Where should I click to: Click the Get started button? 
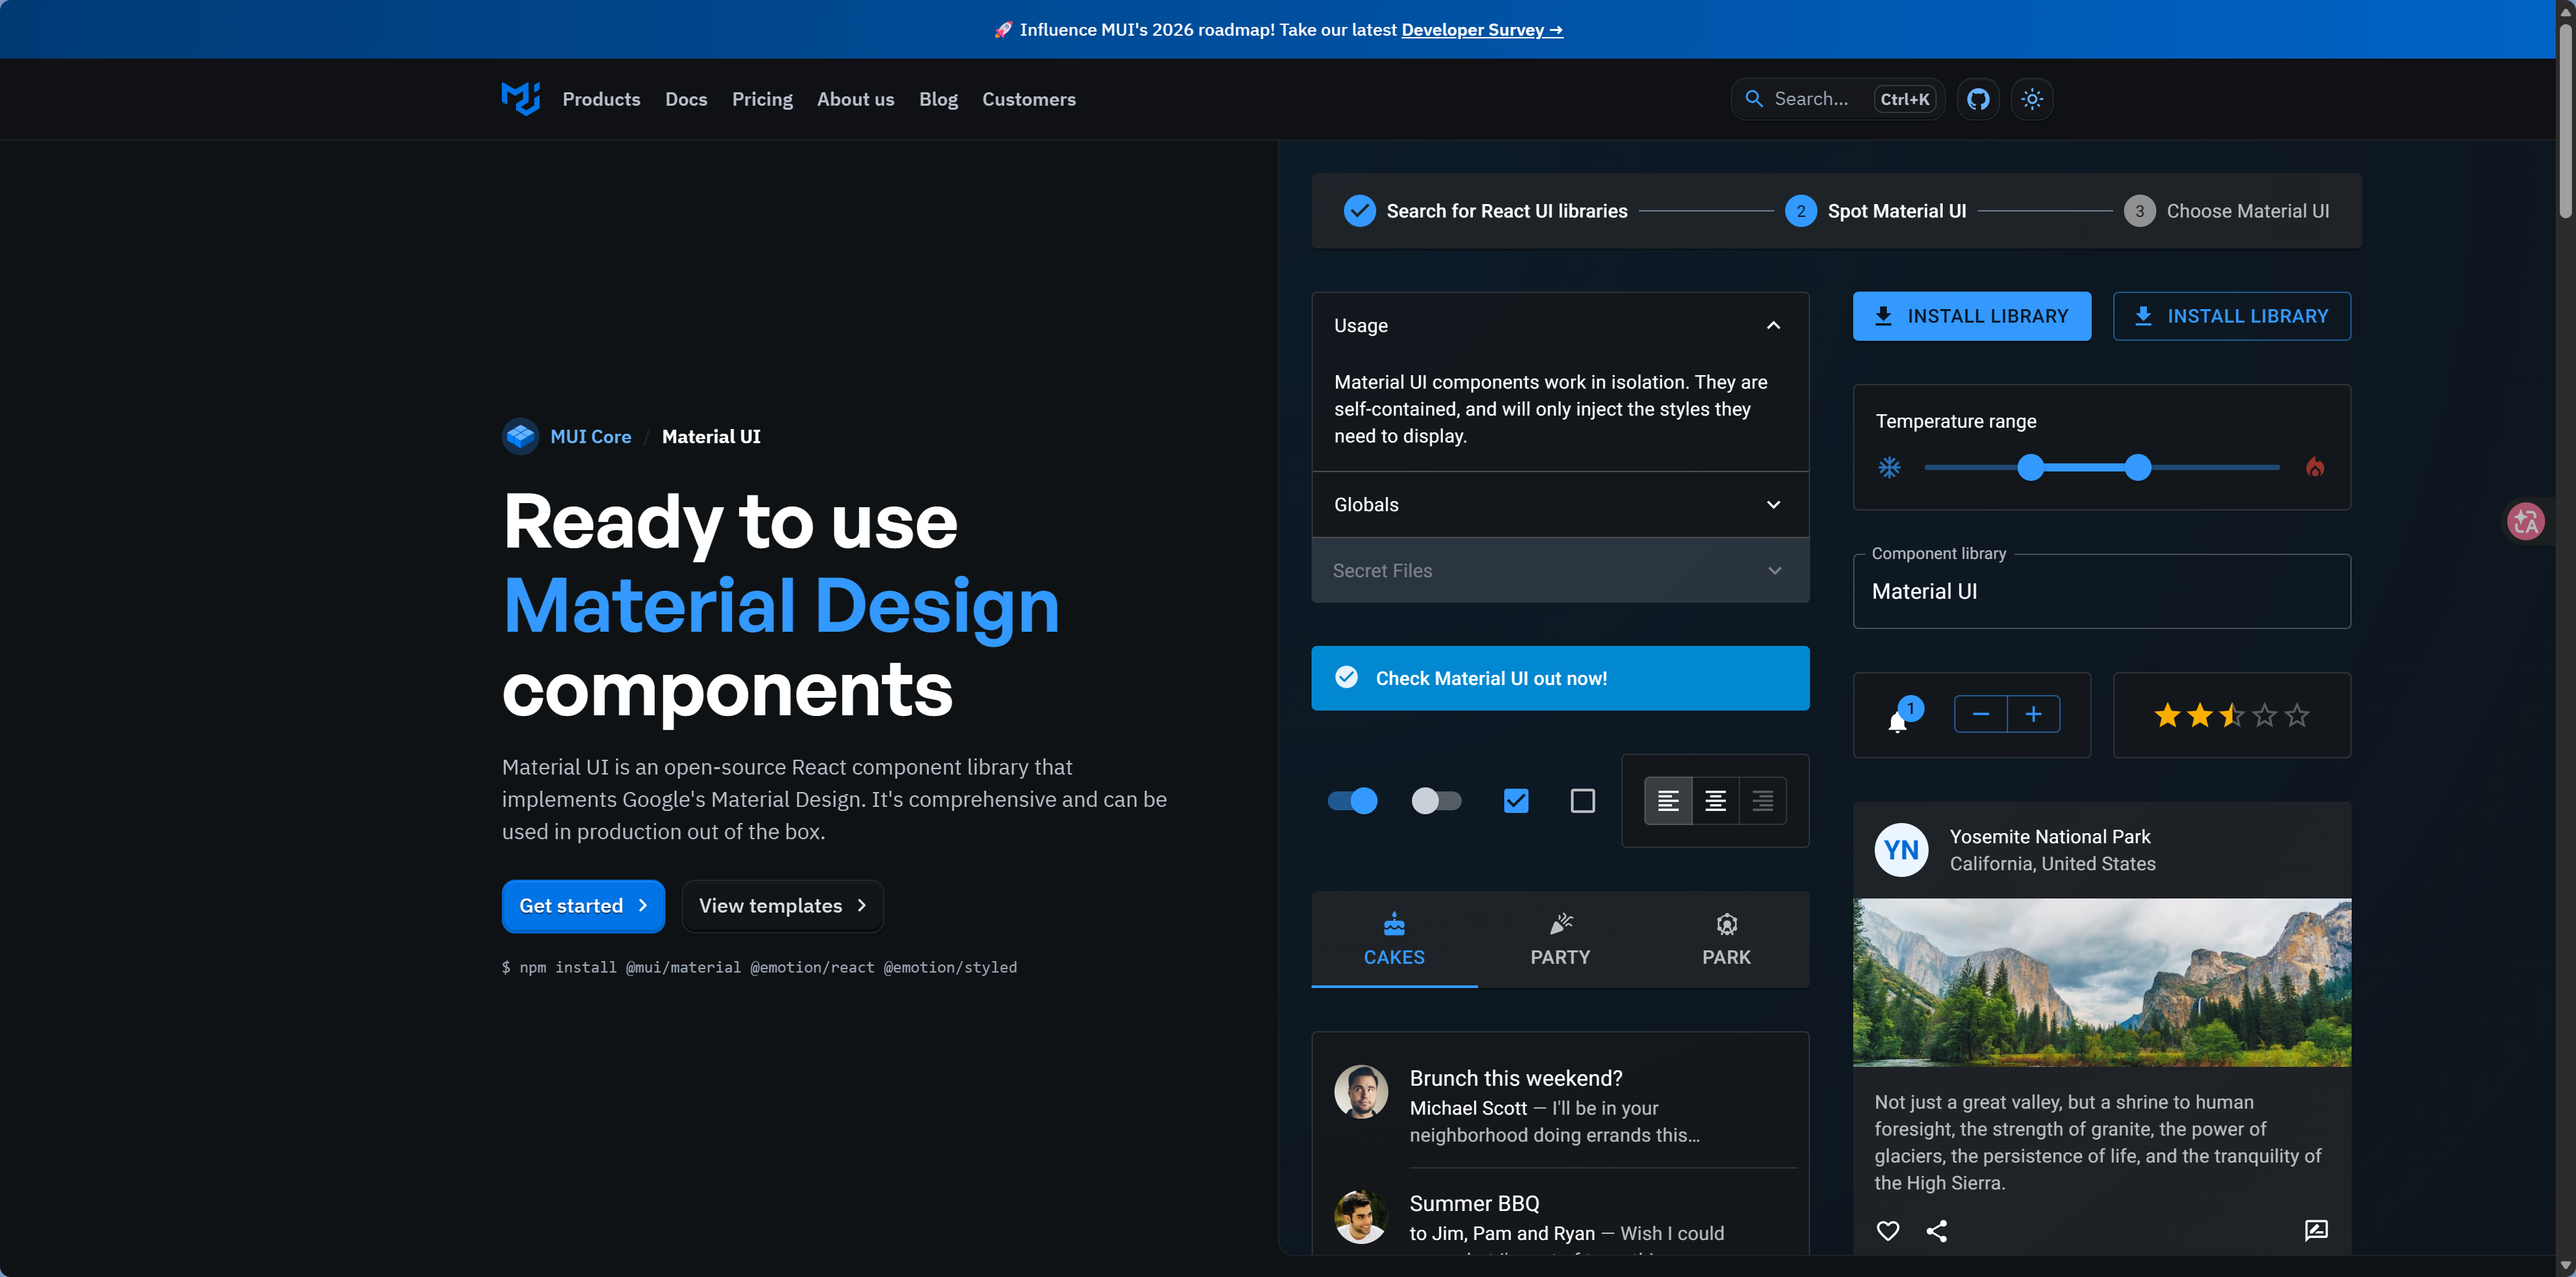pos(582,906)
